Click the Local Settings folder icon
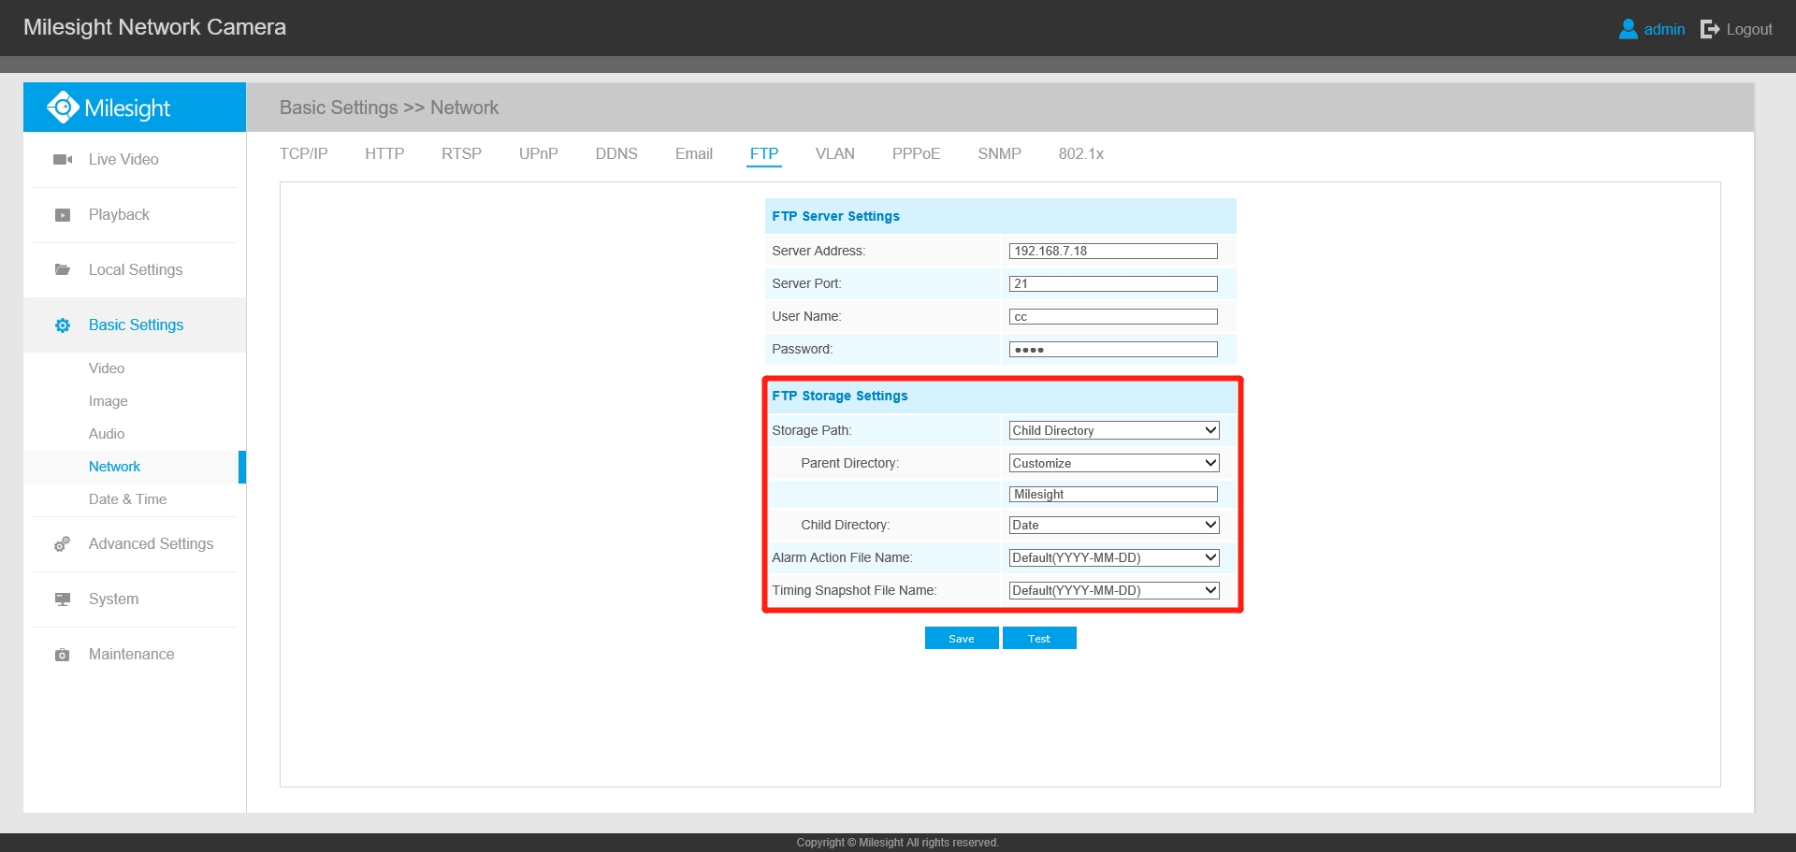1796x852 pixels. click(63, 270)
